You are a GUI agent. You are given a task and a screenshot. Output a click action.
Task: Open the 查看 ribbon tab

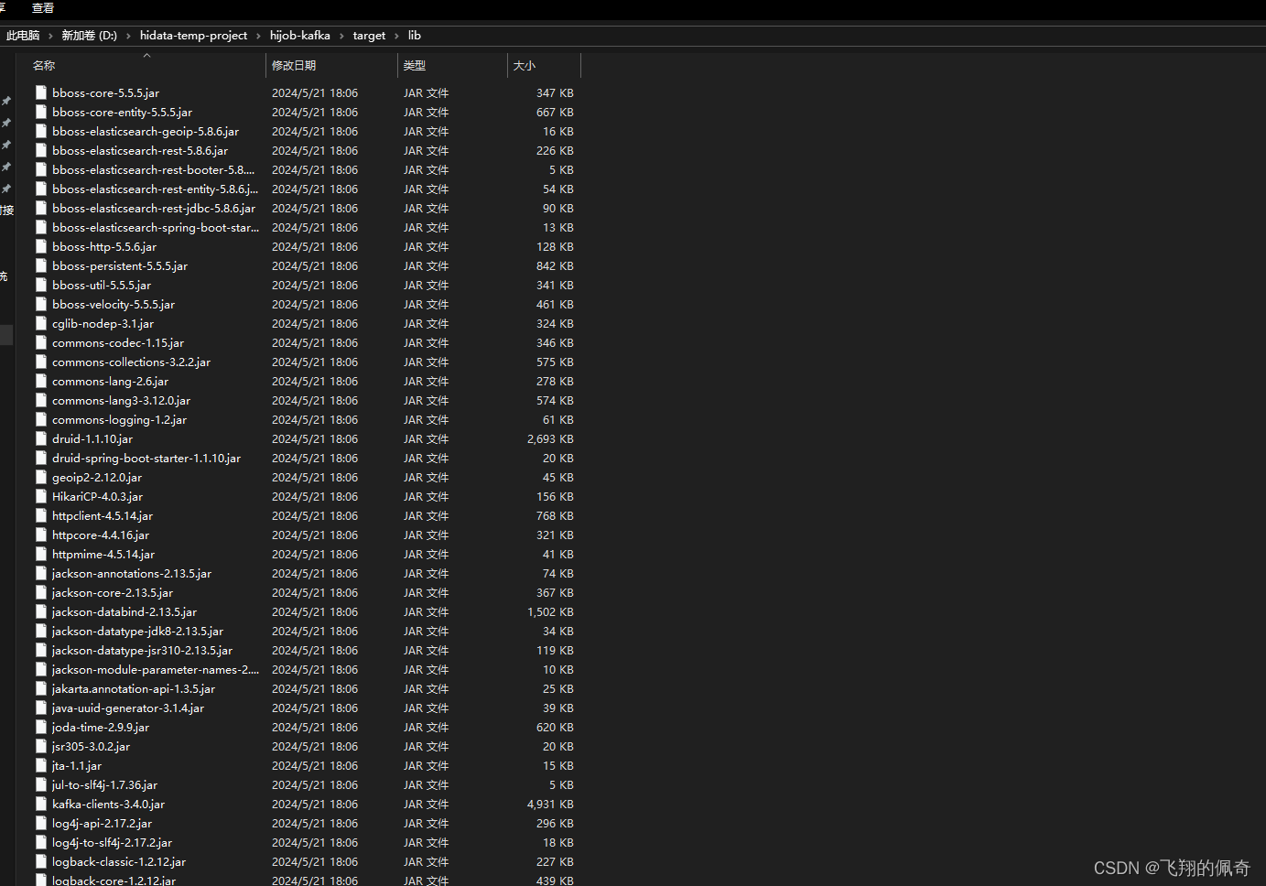43,7
